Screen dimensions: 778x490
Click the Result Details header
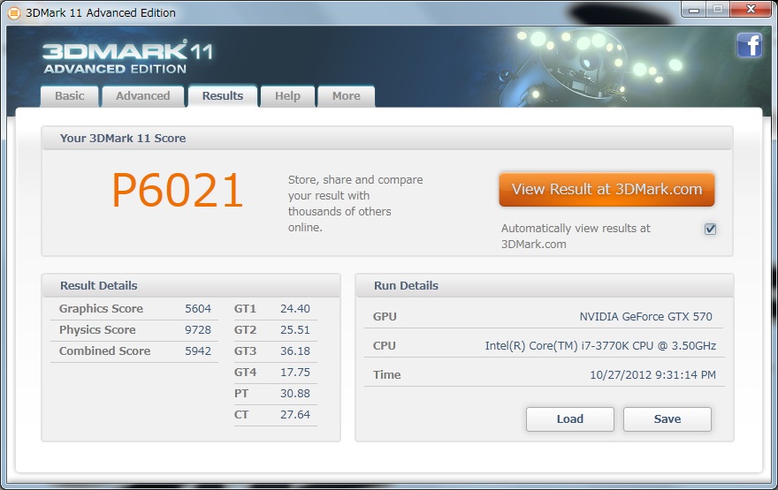coord(99,286)
